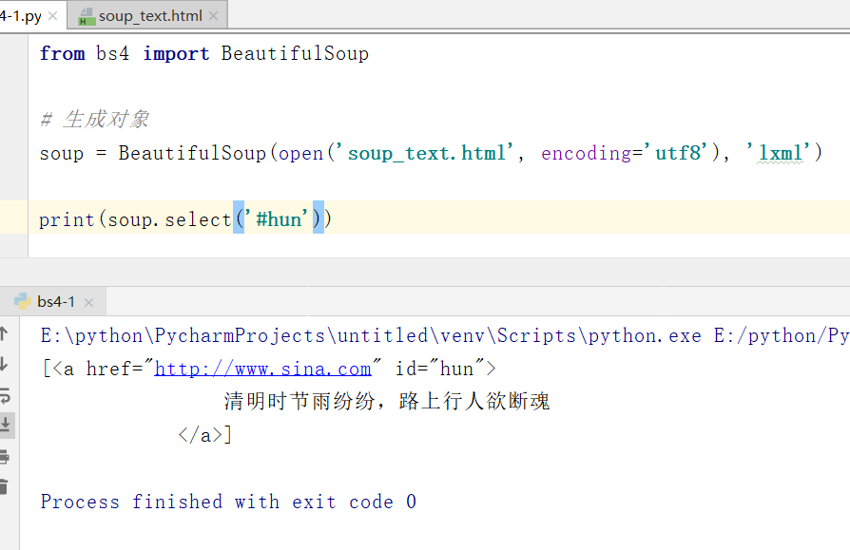Close the soup_text.html tab

pyautogui.click(x=214, y=16)
